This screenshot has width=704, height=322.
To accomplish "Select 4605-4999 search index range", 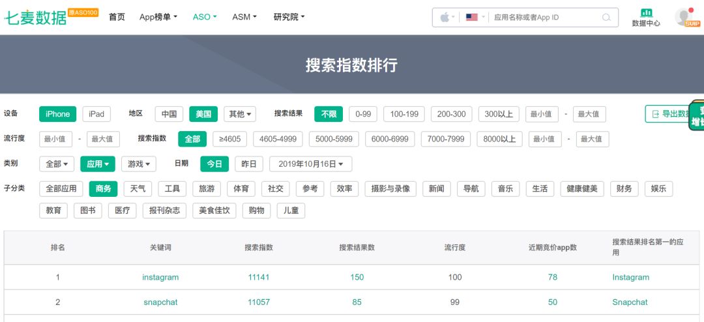I will 278,139.
